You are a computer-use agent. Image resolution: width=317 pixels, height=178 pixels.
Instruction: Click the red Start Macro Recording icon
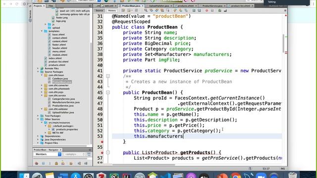click(207, 10)
